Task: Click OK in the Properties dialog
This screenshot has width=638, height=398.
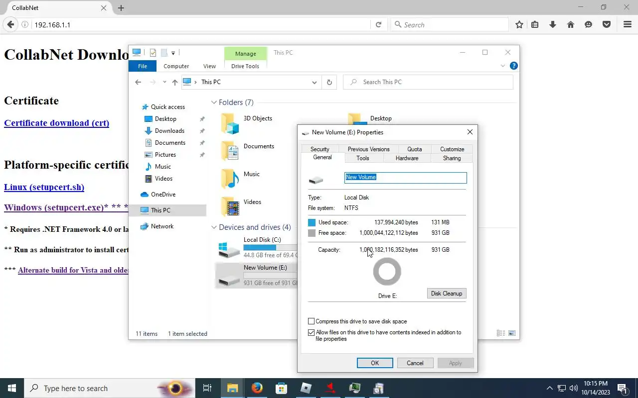Action: coord(375,363)
